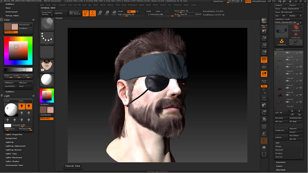The height and width of the screenshot is (173, 308).
Task: Expand Lights Shadow section
Action: [x=12, y=161]
